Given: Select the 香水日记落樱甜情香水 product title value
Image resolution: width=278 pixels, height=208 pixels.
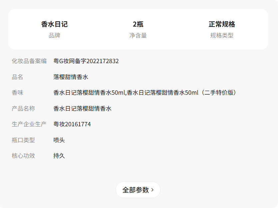Looking at the screenshot, I should pyautogui.click(x=83, y=108).
